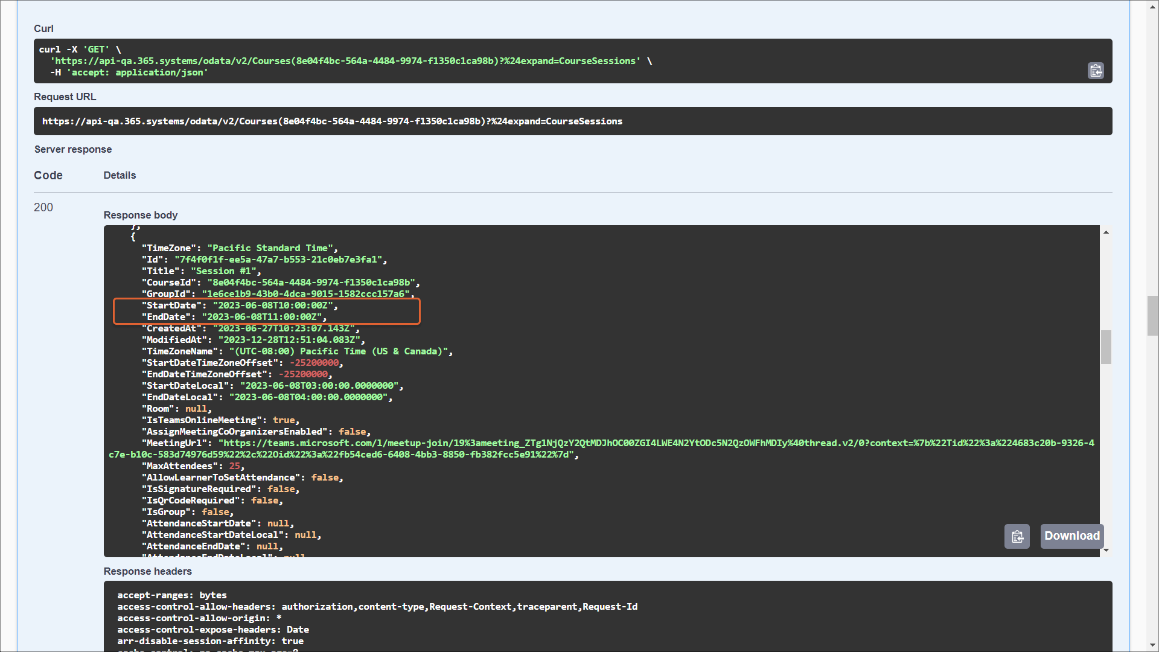Click the access-control-allow-headers response header line
Screen dimensions: 1159x652
(x=377, y=607)
